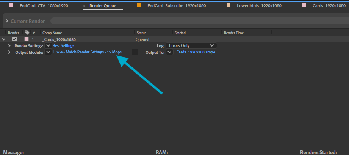Click the Queued status text
The image size is (349, 155).
point(142,40)
